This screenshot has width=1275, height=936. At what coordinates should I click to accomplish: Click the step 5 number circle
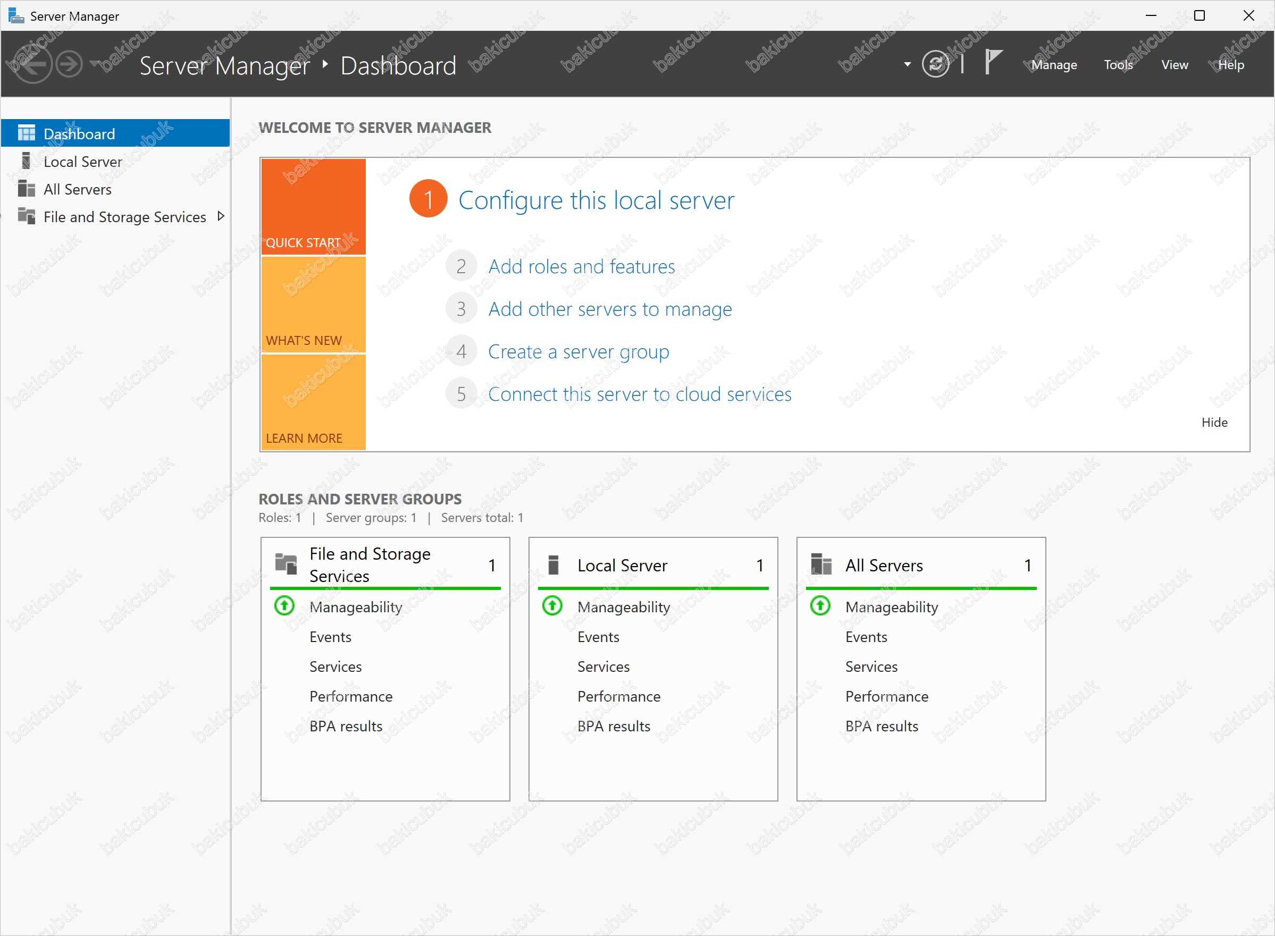(462, 394)
